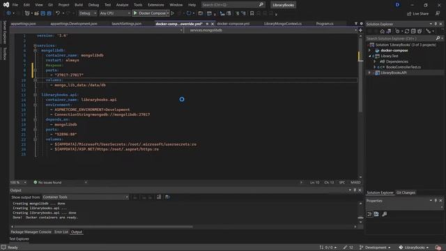Toggle auto-hide pin on Output panel
Image resolution: width=446 pixels, height=251 pixels.
point(355,190)
